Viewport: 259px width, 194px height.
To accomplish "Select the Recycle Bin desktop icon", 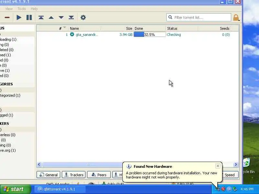I will coord(249,166).
